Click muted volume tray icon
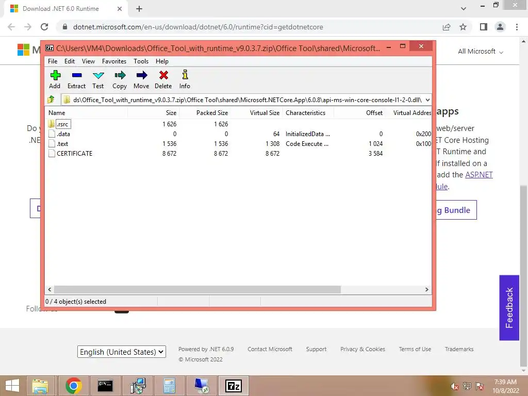 (455, 386)
